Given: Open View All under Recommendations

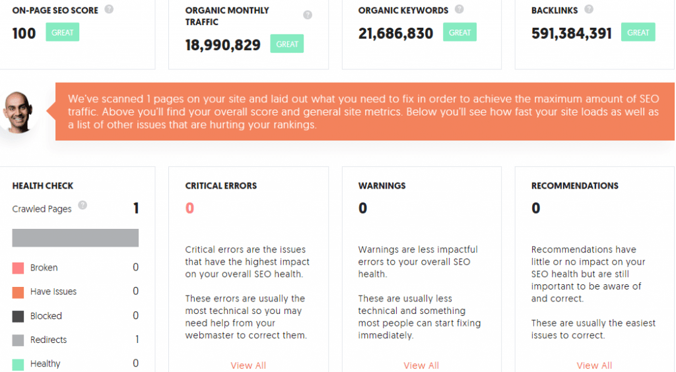Looking at the screenshot, I should point(594,365).
